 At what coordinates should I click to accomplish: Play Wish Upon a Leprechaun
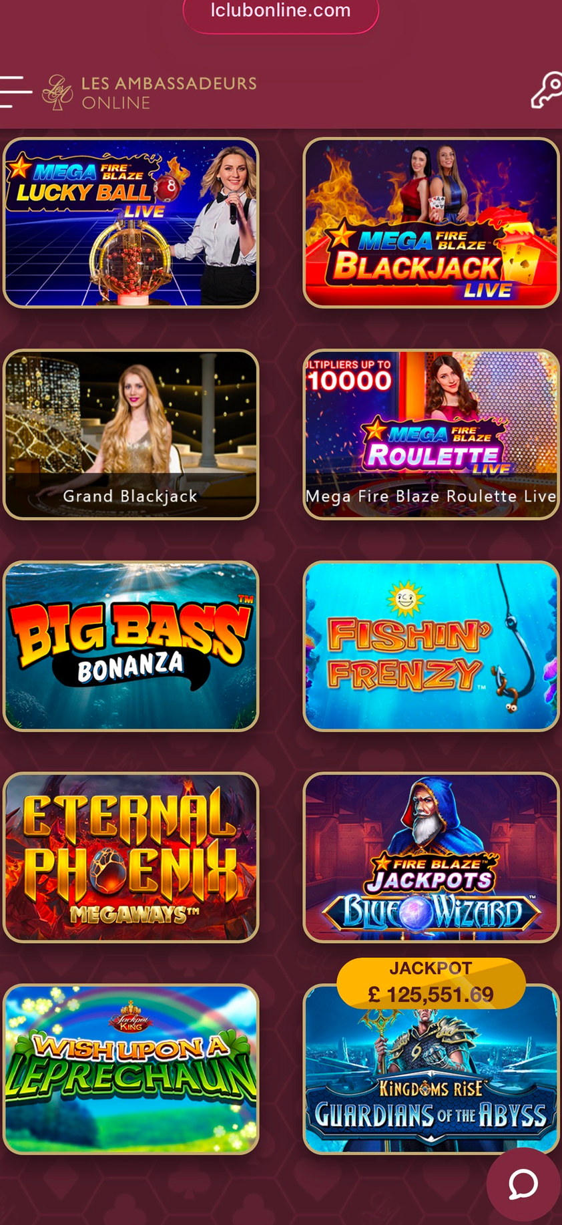(x=131, y=1069)
